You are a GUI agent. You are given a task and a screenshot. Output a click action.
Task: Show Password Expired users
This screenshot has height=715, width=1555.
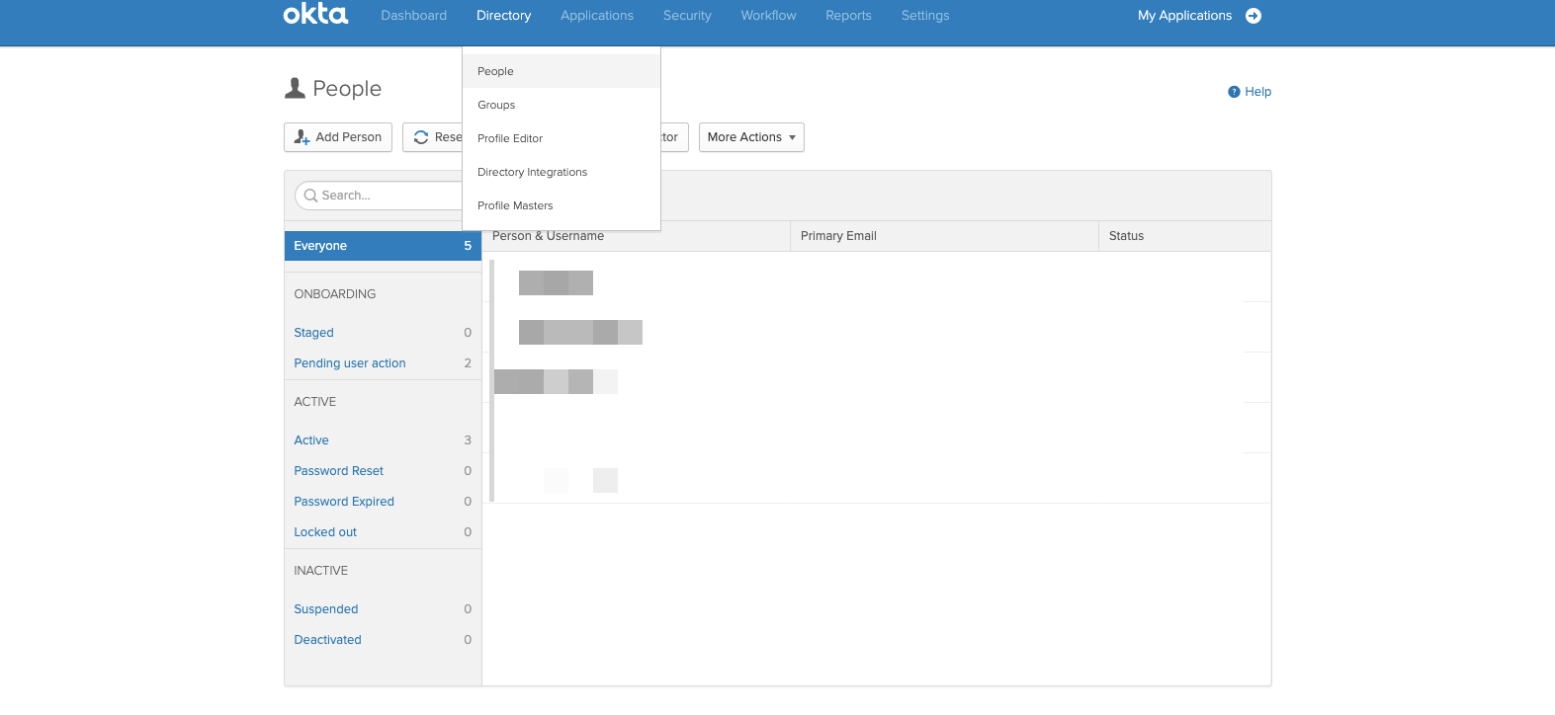pos(344,502)
